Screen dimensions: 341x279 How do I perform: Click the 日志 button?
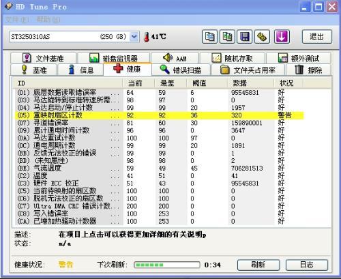point(307,265)
